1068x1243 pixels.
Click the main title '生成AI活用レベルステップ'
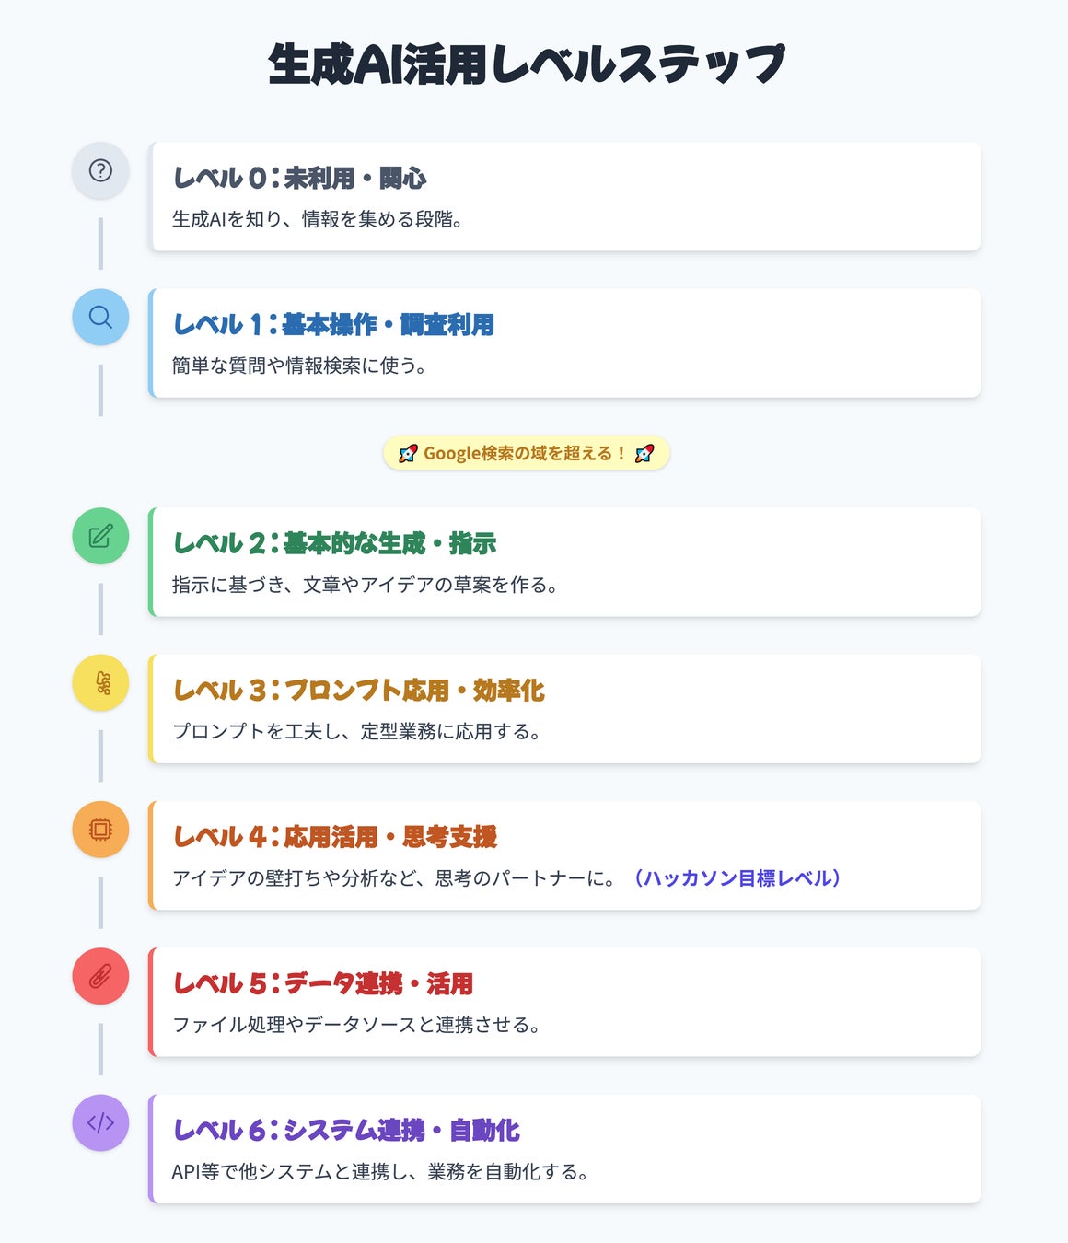tap(527, 64)
